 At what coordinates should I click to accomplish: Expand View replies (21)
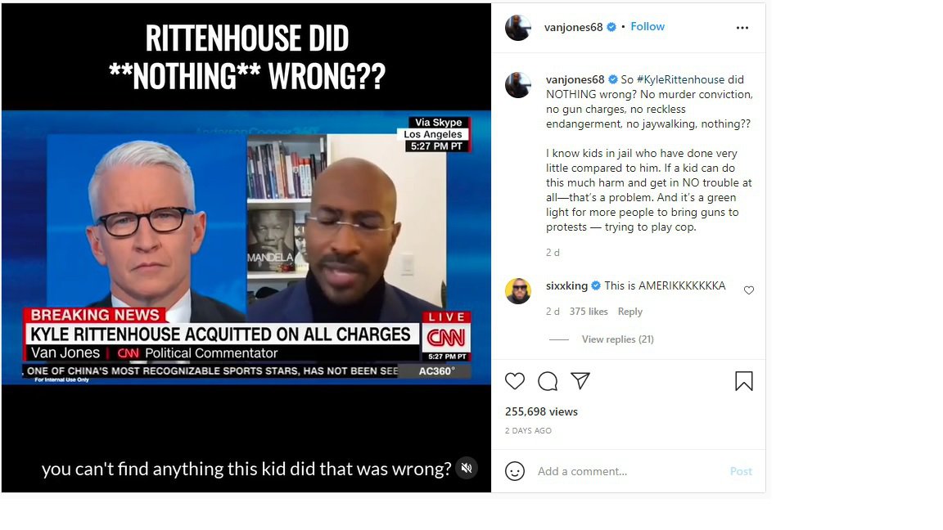(618, 339)
